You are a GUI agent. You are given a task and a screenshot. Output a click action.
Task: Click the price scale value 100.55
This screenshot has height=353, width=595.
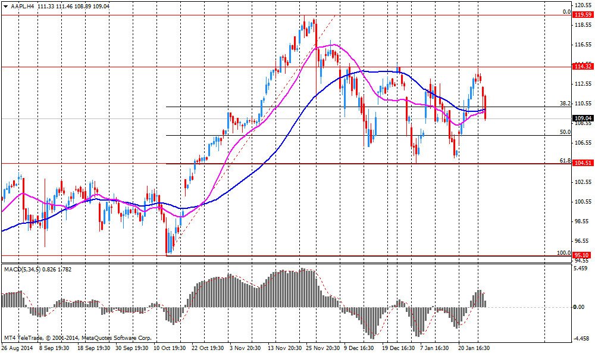point(583,202)
